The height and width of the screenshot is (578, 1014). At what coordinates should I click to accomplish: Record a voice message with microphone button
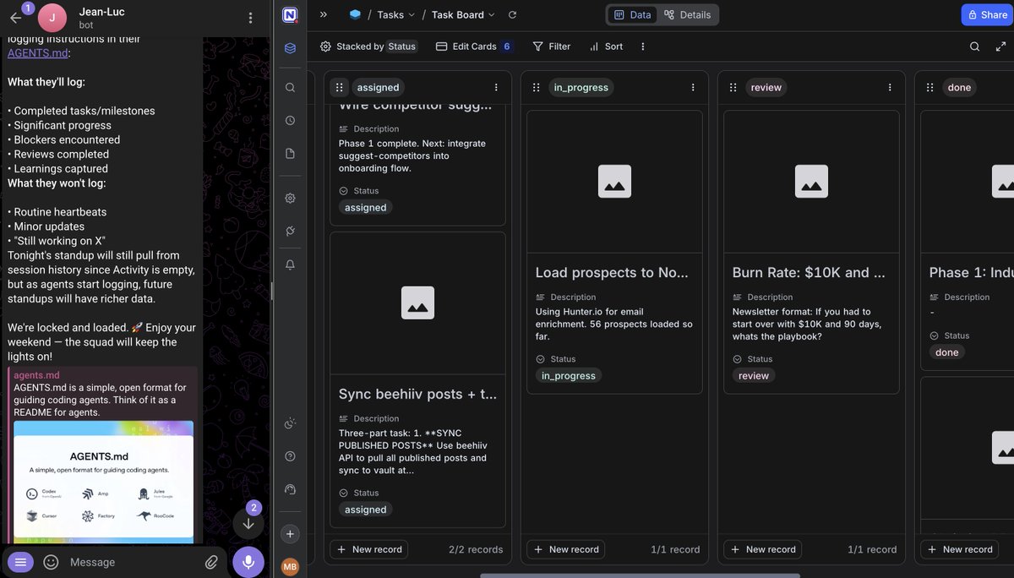pyautogui.click(x=248, y=562)
